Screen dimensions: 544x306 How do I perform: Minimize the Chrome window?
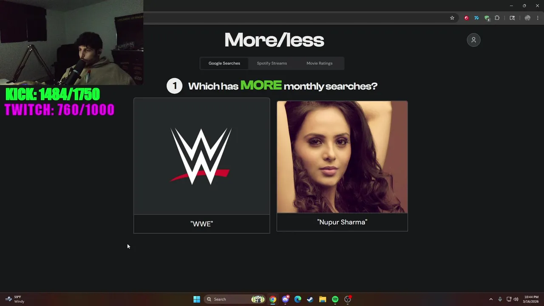tap(511, 6)
